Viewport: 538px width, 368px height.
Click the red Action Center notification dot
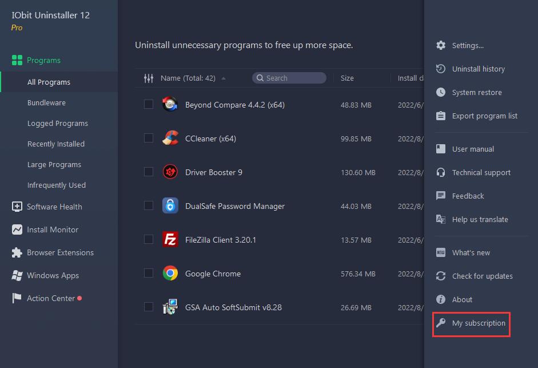pos(79,298)
